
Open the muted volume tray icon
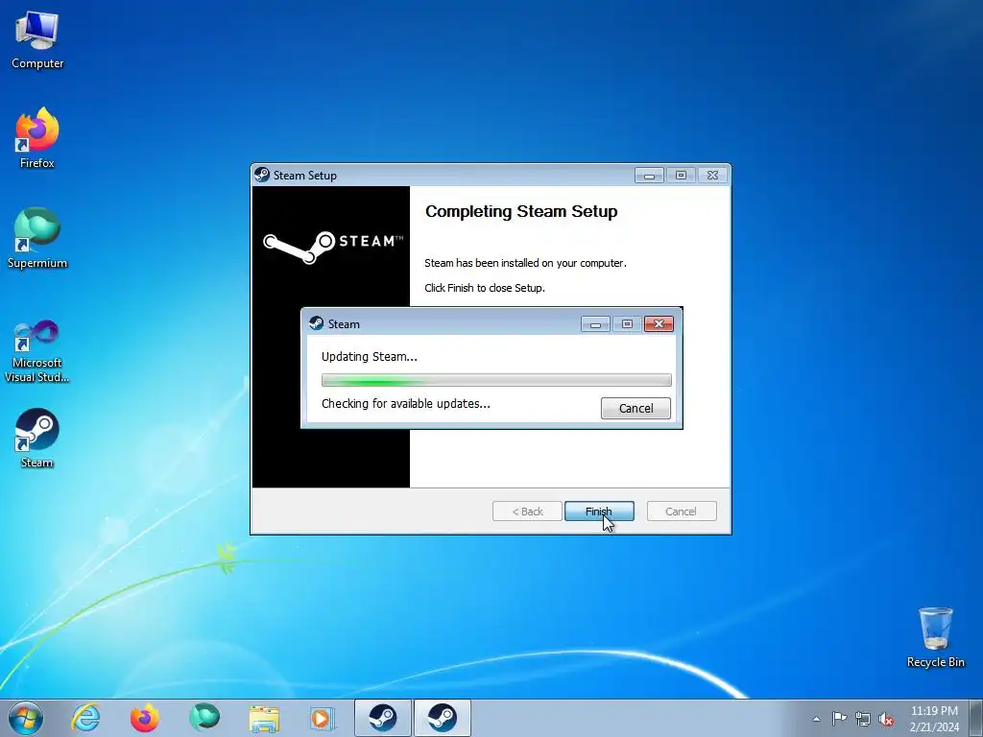coord(886,719)
